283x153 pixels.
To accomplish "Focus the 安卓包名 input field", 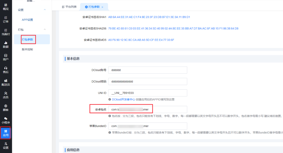I will point(148,109).
